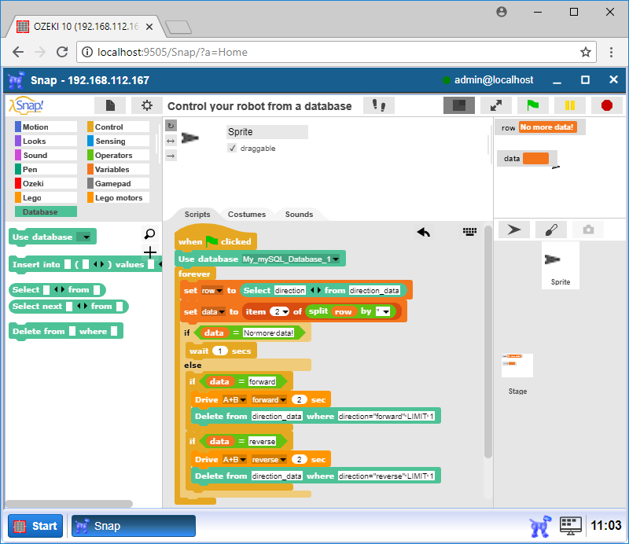
Task: Switch to full screen presentation mode
Action: pyautogui.click(x=496, y=105)
